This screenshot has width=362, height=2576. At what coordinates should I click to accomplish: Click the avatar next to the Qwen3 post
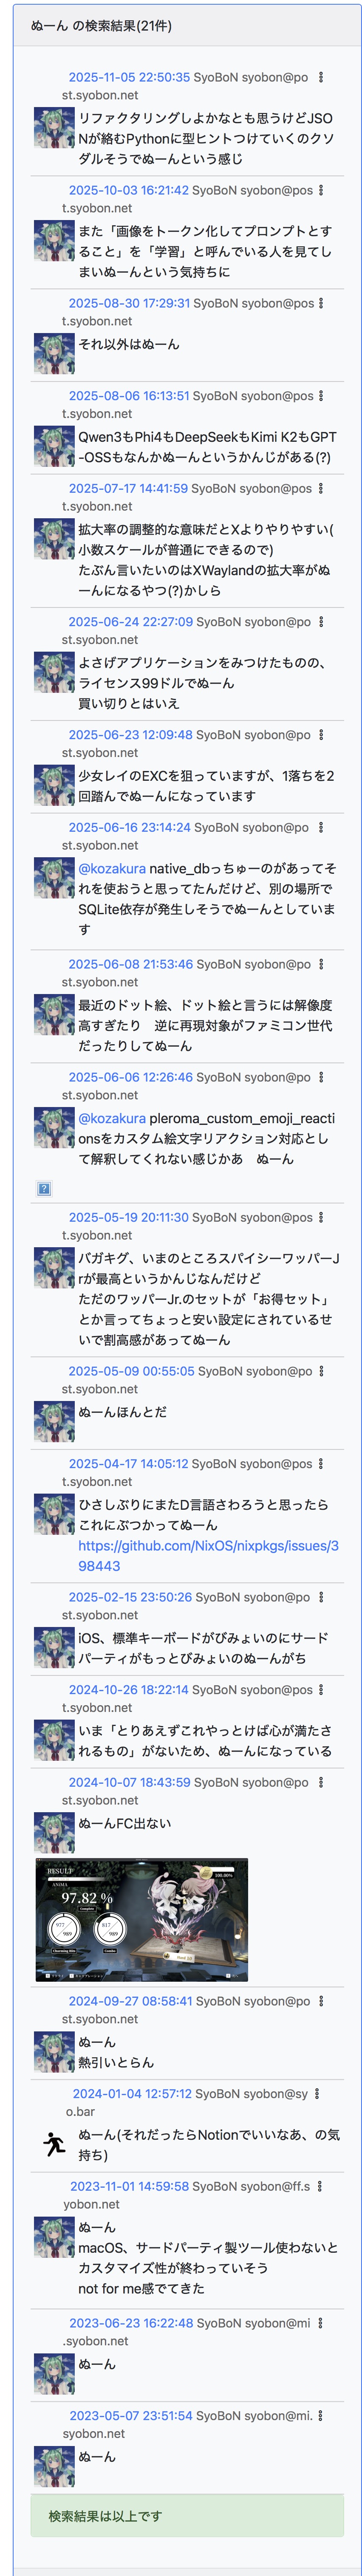pyautogui.click(x=54, y=446)
